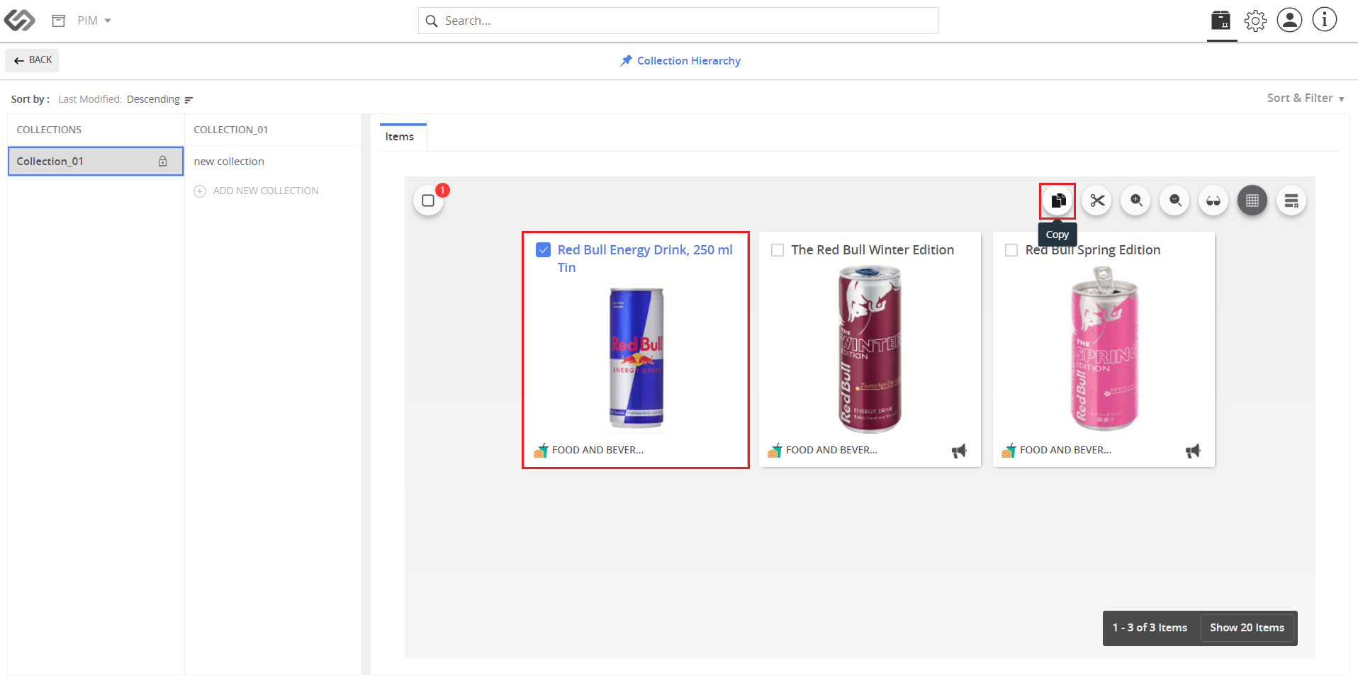
Task: Click the category icon on Energy Drink card
Action: pyautogui.click(x=541, y=451)
